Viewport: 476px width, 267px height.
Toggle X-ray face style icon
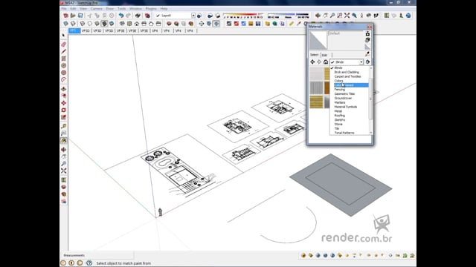[x=65, y=24]
